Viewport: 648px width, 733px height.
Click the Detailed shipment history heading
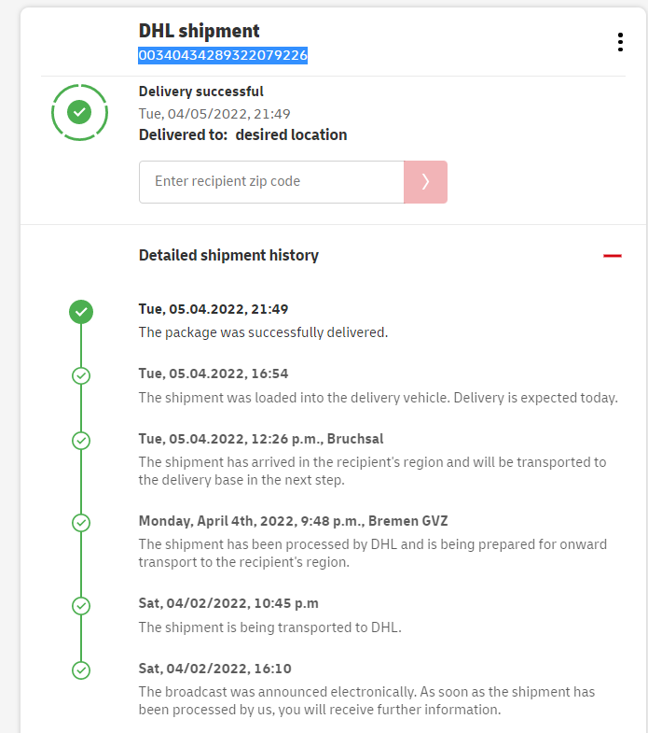[x=228, y=255]
